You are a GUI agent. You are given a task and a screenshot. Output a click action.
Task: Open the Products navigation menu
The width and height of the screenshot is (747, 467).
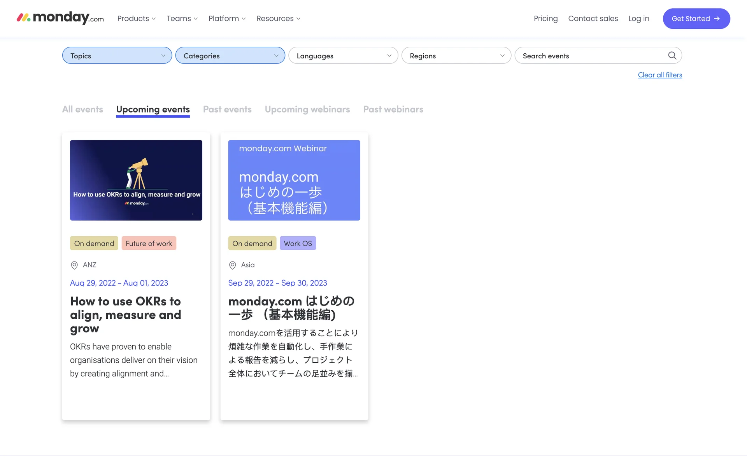pyautogui.click(x=136, y=19)
